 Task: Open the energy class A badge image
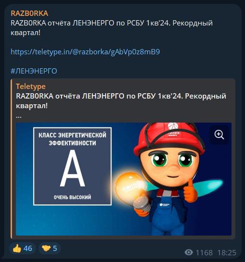[73, 166]
